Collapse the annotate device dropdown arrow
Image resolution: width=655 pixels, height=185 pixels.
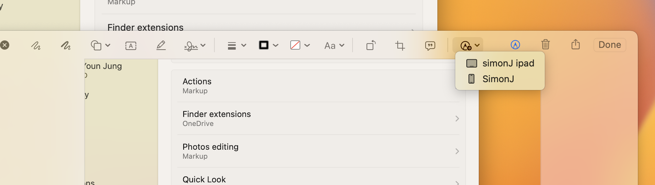(477, 45)
